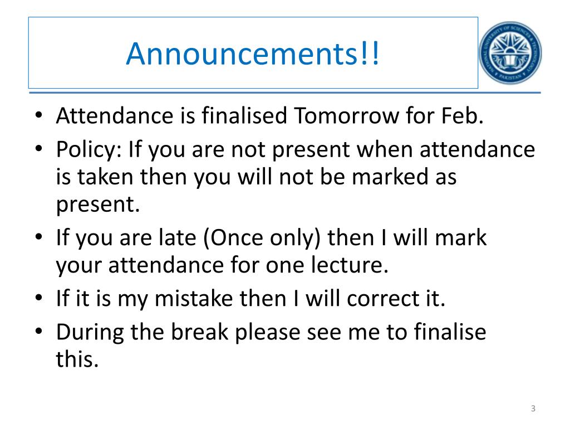Click the word 'Feb.' in first bullet
The width and height of the screenshot is (570, 428).
click(463, 116)
